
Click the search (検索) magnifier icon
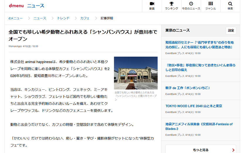tap(230, 4)
